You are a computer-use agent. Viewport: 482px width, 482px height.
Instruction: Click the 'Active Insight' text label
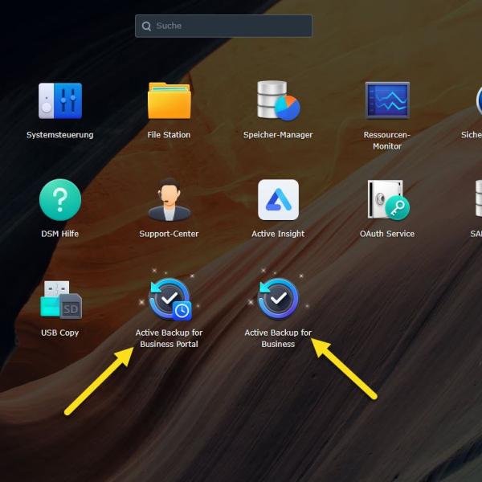point(278,234)
